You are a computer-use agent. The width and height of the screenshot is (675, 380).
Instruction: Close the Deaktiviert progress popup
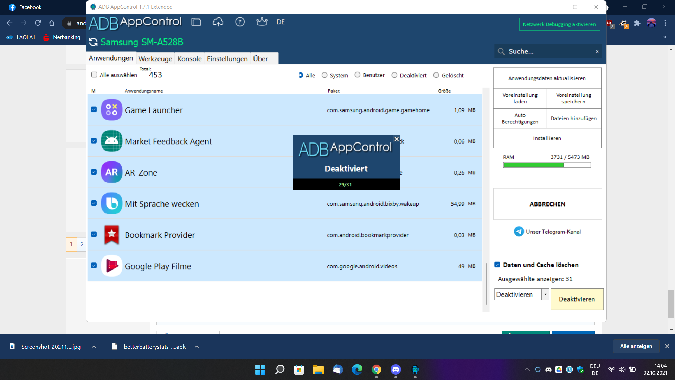click(397, 139)
